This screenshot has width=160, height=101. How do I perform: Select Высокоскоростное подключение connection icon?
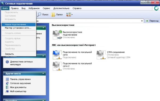[57, 35]
